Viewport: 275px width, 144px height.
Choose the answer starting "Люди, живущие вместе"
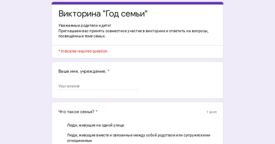[138, 135]
